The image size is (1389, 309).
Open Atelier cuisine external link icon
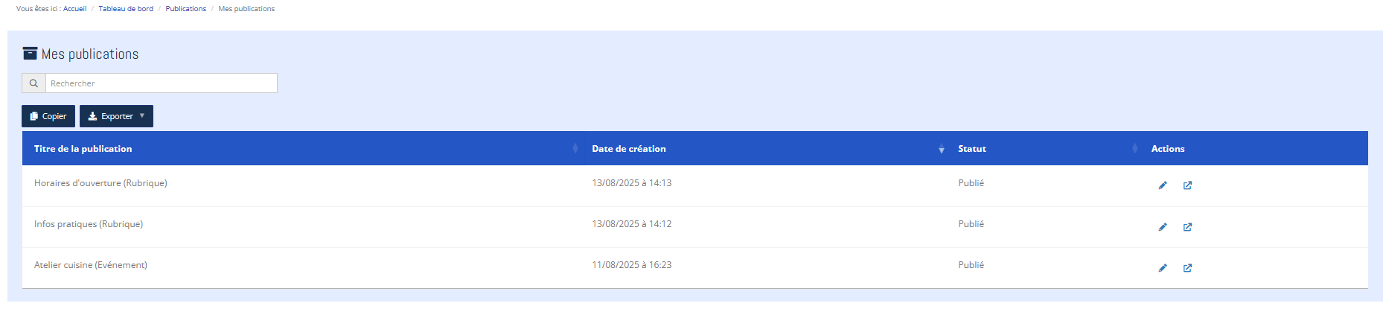(1187, 268)
